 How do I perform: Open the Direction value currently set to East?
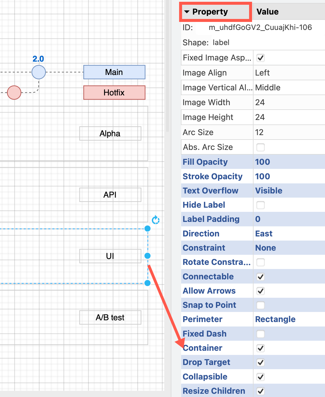point(264,233)
